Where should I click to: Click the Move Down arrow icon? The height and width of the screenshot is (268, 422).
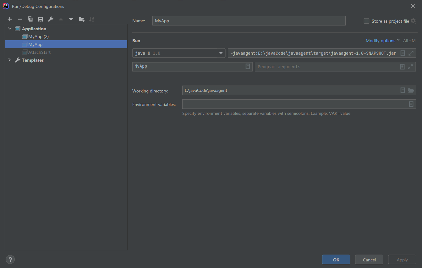71,19
